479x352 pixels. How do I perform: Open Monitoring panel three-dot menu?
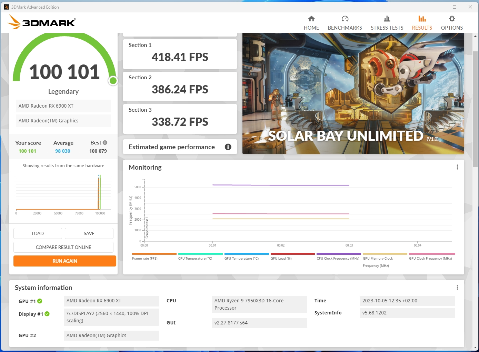pos(457,167)
